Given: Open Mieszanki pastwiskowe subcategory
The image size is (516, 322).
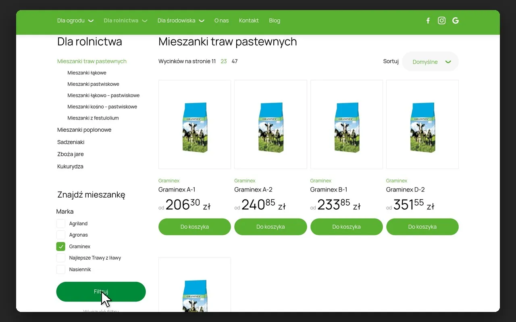Looking at the screenshot, I should tap(94, 84).
